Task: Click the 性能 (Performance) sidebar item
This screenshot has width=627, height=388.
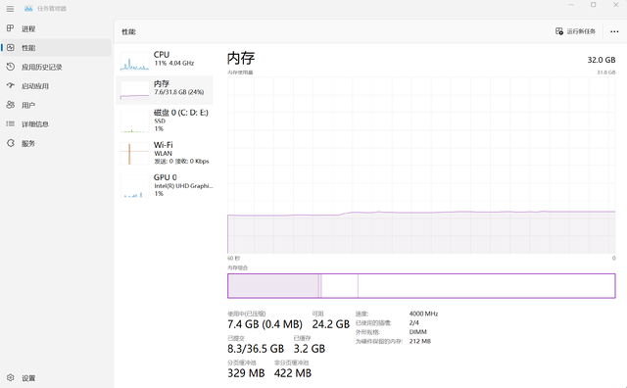Action: (x=56, y=48)
